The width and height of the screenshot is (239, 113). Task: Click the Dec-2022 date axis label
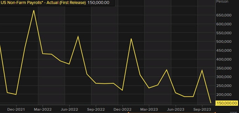122,109
